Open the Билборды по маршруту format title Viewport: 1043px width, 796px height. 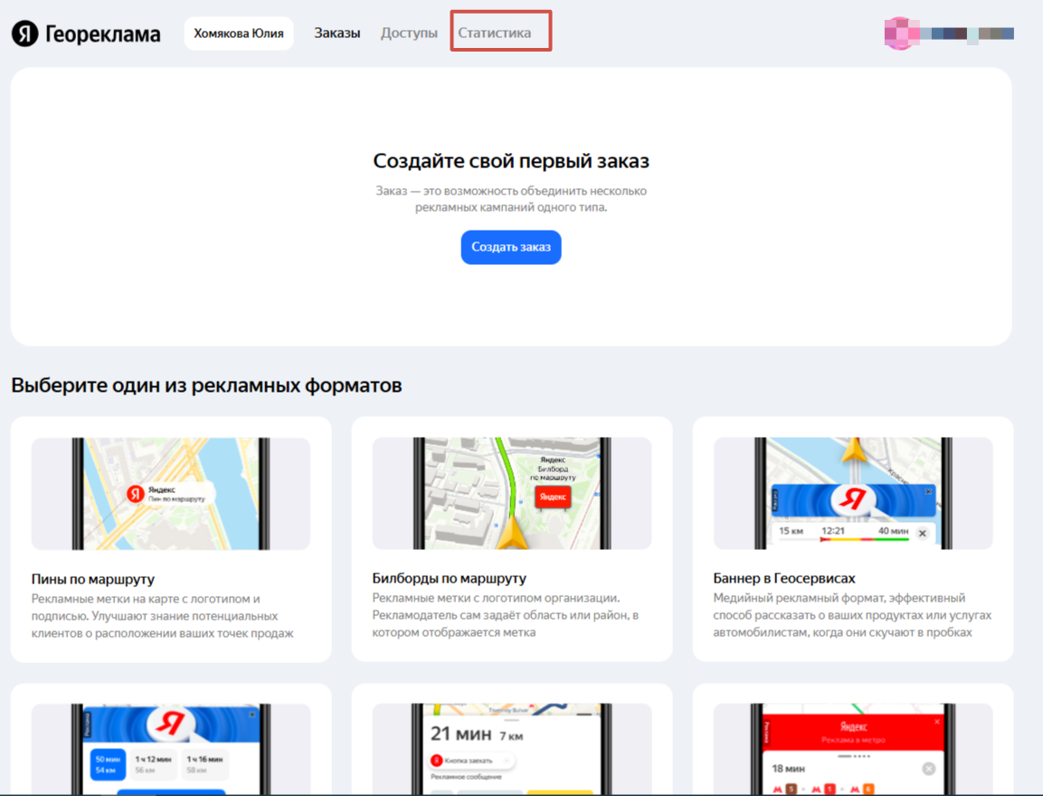click(449, 579)
